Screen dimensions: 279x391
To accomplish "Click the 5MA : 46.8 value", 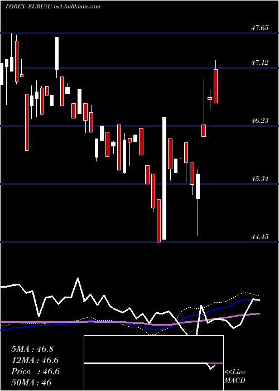I will tap(32, 349).
